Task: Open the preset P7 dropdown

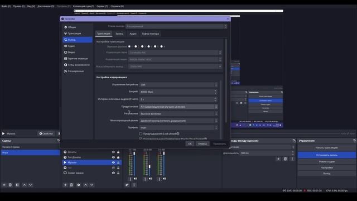Action: pyautogui.click(x=178, y=107)
